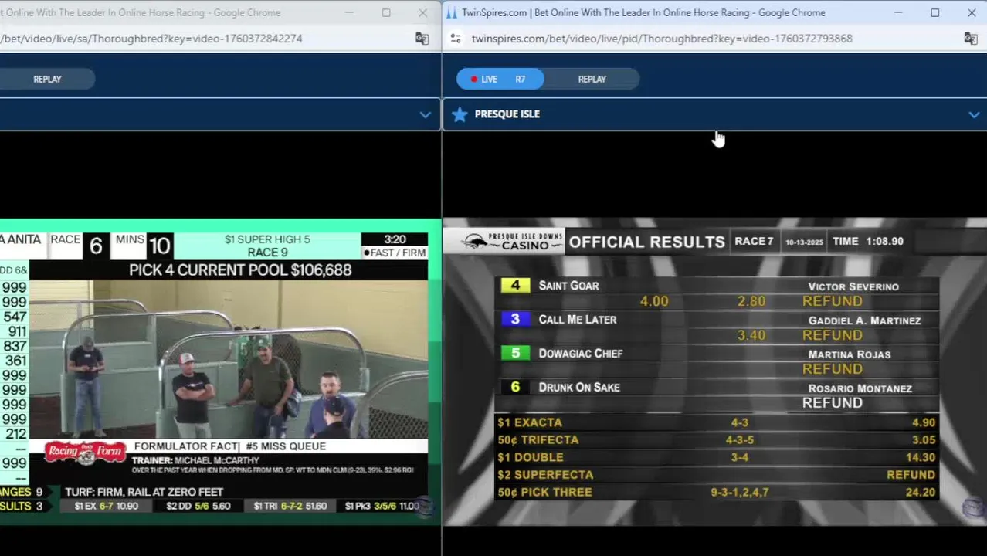Click the 50¢ TRIFECTA payout row
The image size is (987, 556).
(x=717, y=440)
